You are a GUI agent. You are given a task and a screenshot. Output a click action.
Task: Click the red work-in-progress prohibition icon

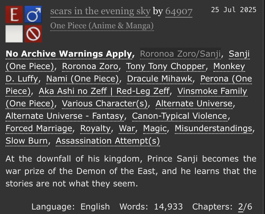click(33, 34)
